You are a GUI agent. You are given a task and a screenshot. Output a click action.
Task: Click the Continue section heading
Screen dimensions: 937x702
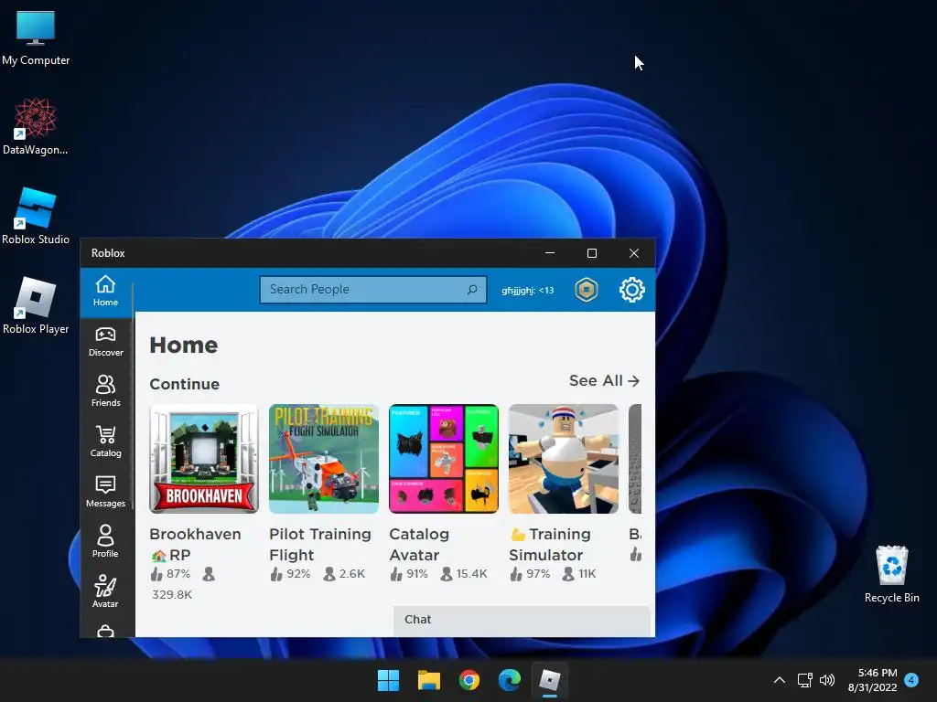[x=184, y=384]
